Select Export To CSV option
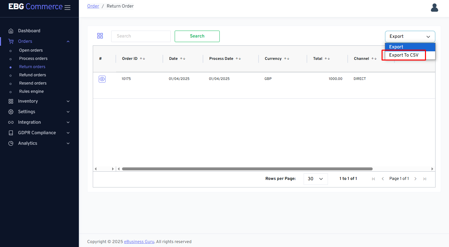The width and height of the screenshot is (449, 247). (404, 55)
